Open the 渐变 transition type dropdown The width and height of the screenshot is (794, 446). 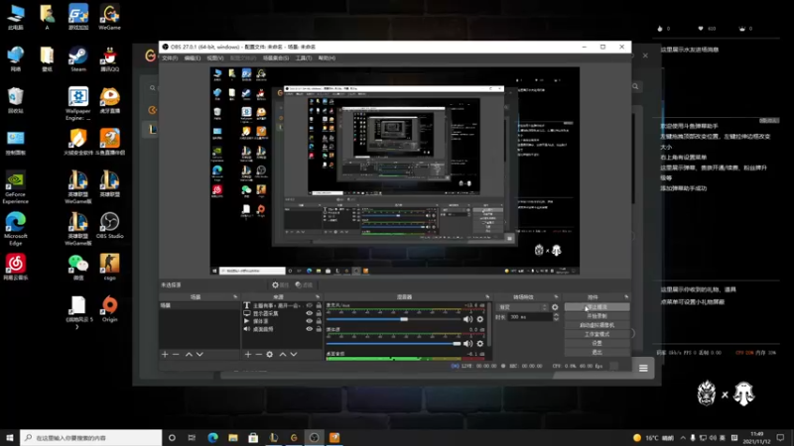click(523, 307)
